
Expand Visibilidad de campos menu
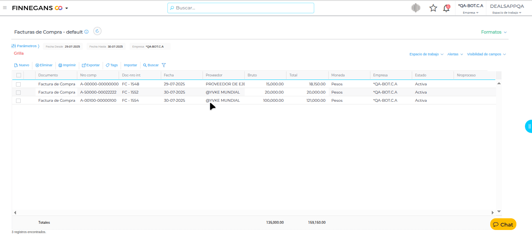click(486, 54)
